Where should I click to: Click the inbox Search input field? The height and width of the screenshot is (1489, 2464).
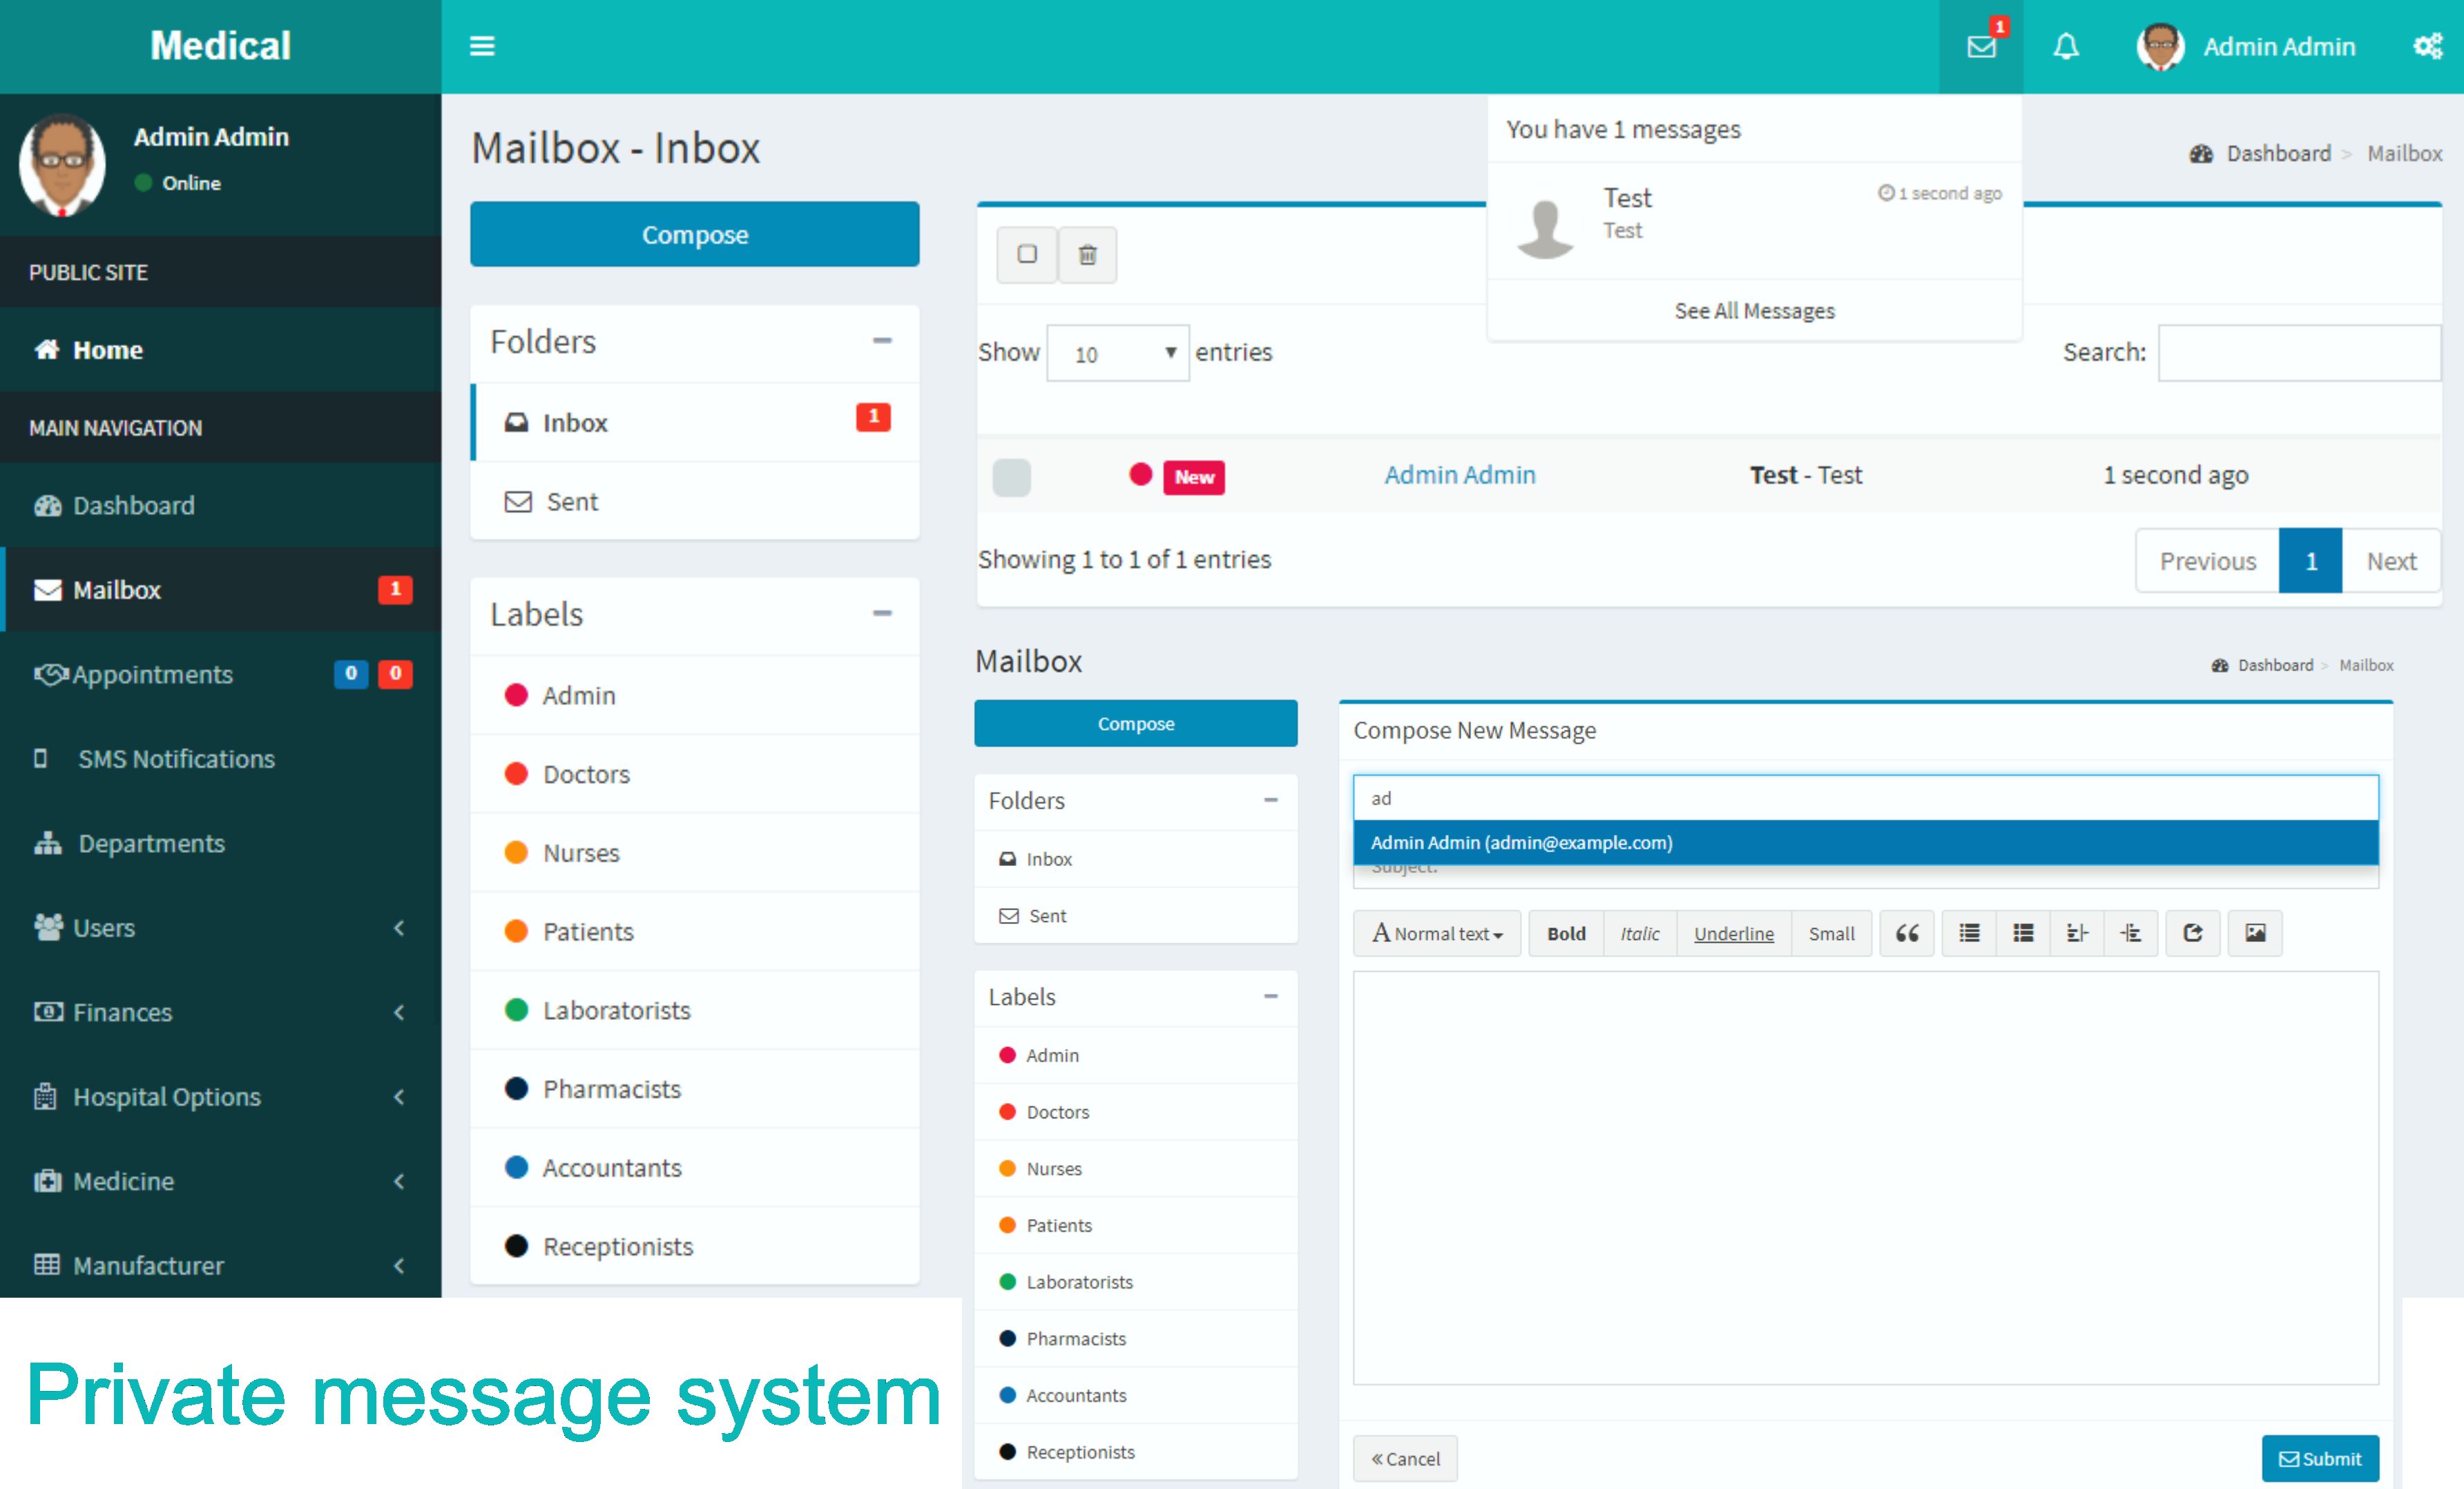coord(2299,353)
